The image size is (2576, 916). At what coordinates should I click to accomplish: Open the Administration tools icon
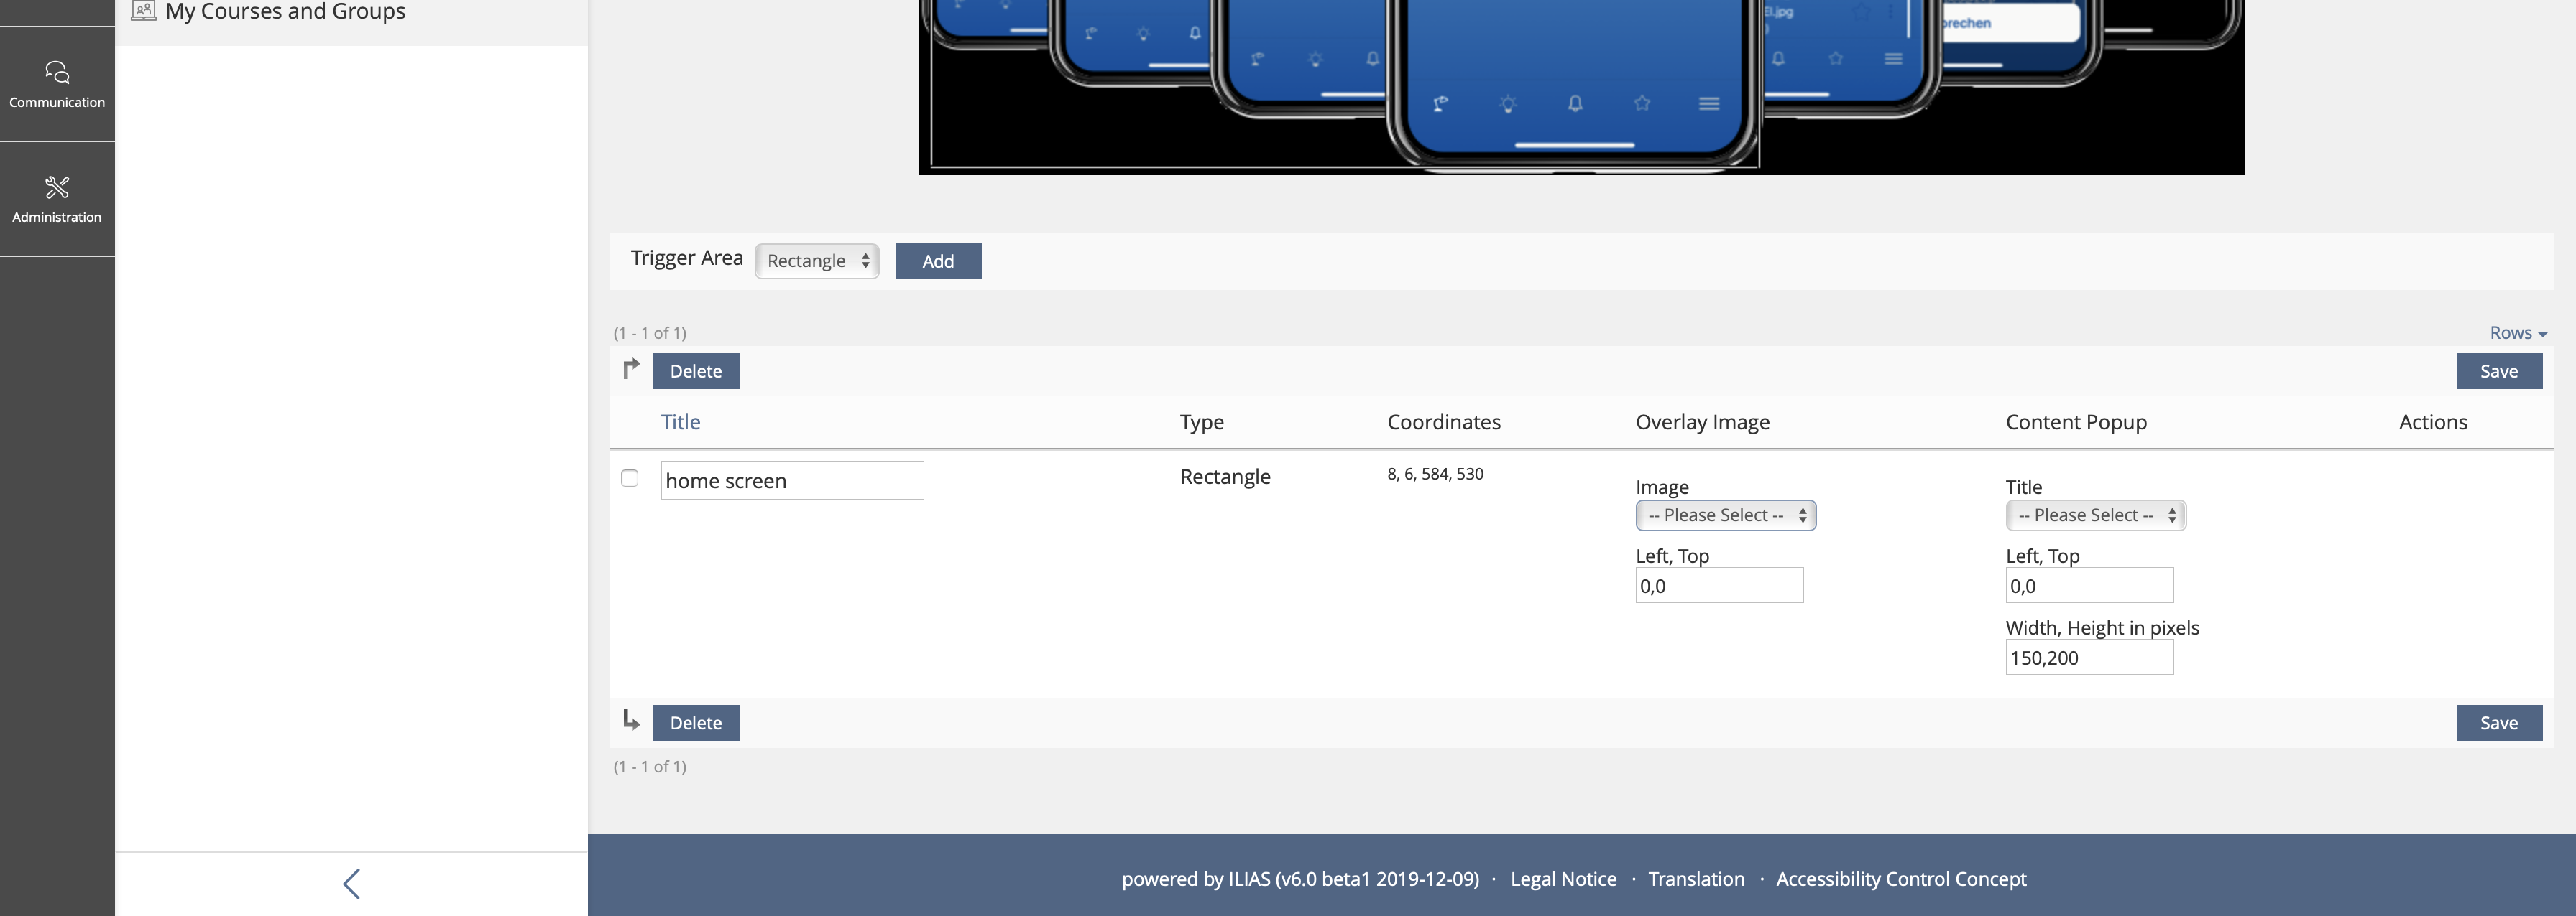pos(57,188)
